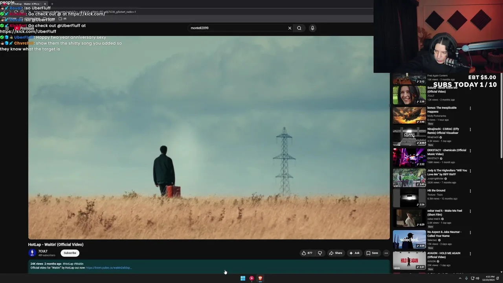
Task: Open the Jody & The Highrollers thumbnail
Action: (x=409, y=178)
